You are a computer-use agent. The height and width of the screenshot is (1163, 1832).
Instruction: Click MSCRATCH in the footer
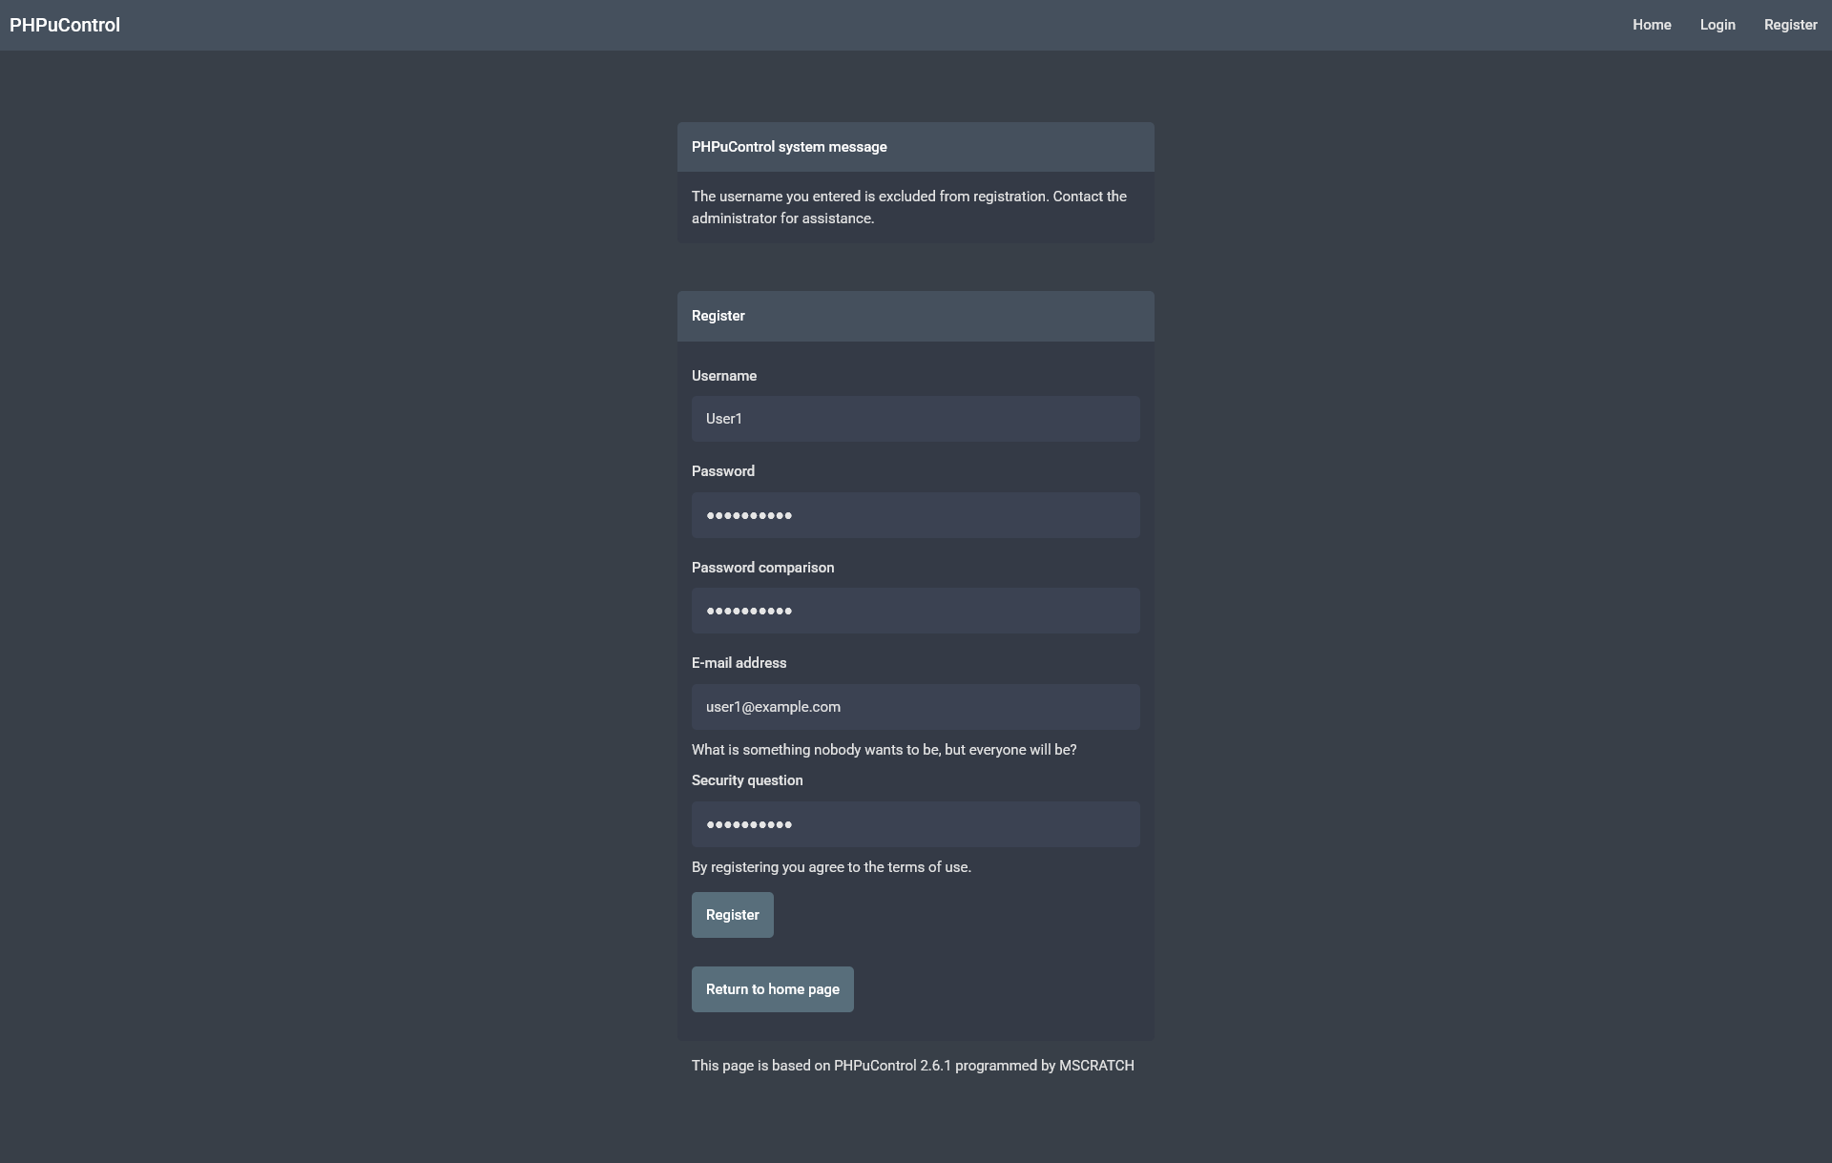tap(1096, 1066)
